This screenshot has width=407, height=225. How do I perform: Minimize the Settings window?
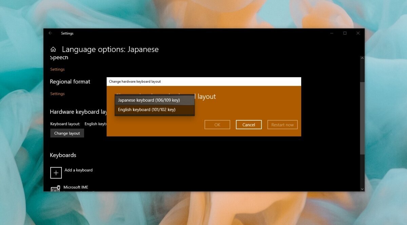(x=331, y=33)
